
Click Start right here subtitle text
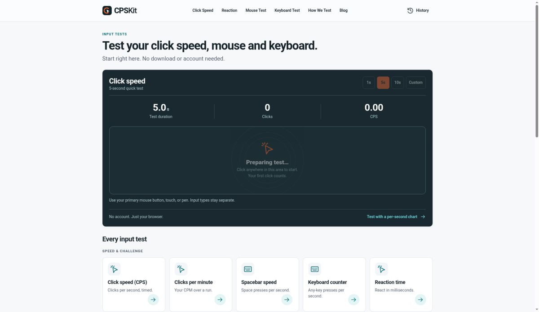[163, 59]
